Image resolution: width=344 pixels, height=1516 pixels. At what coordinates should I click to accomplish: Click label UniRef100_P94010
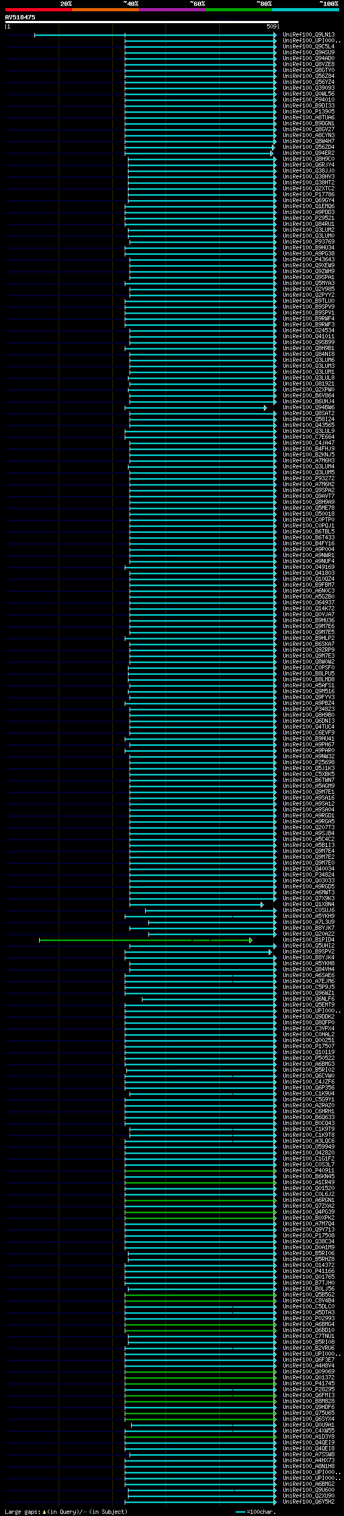click(x=309, y=99)
